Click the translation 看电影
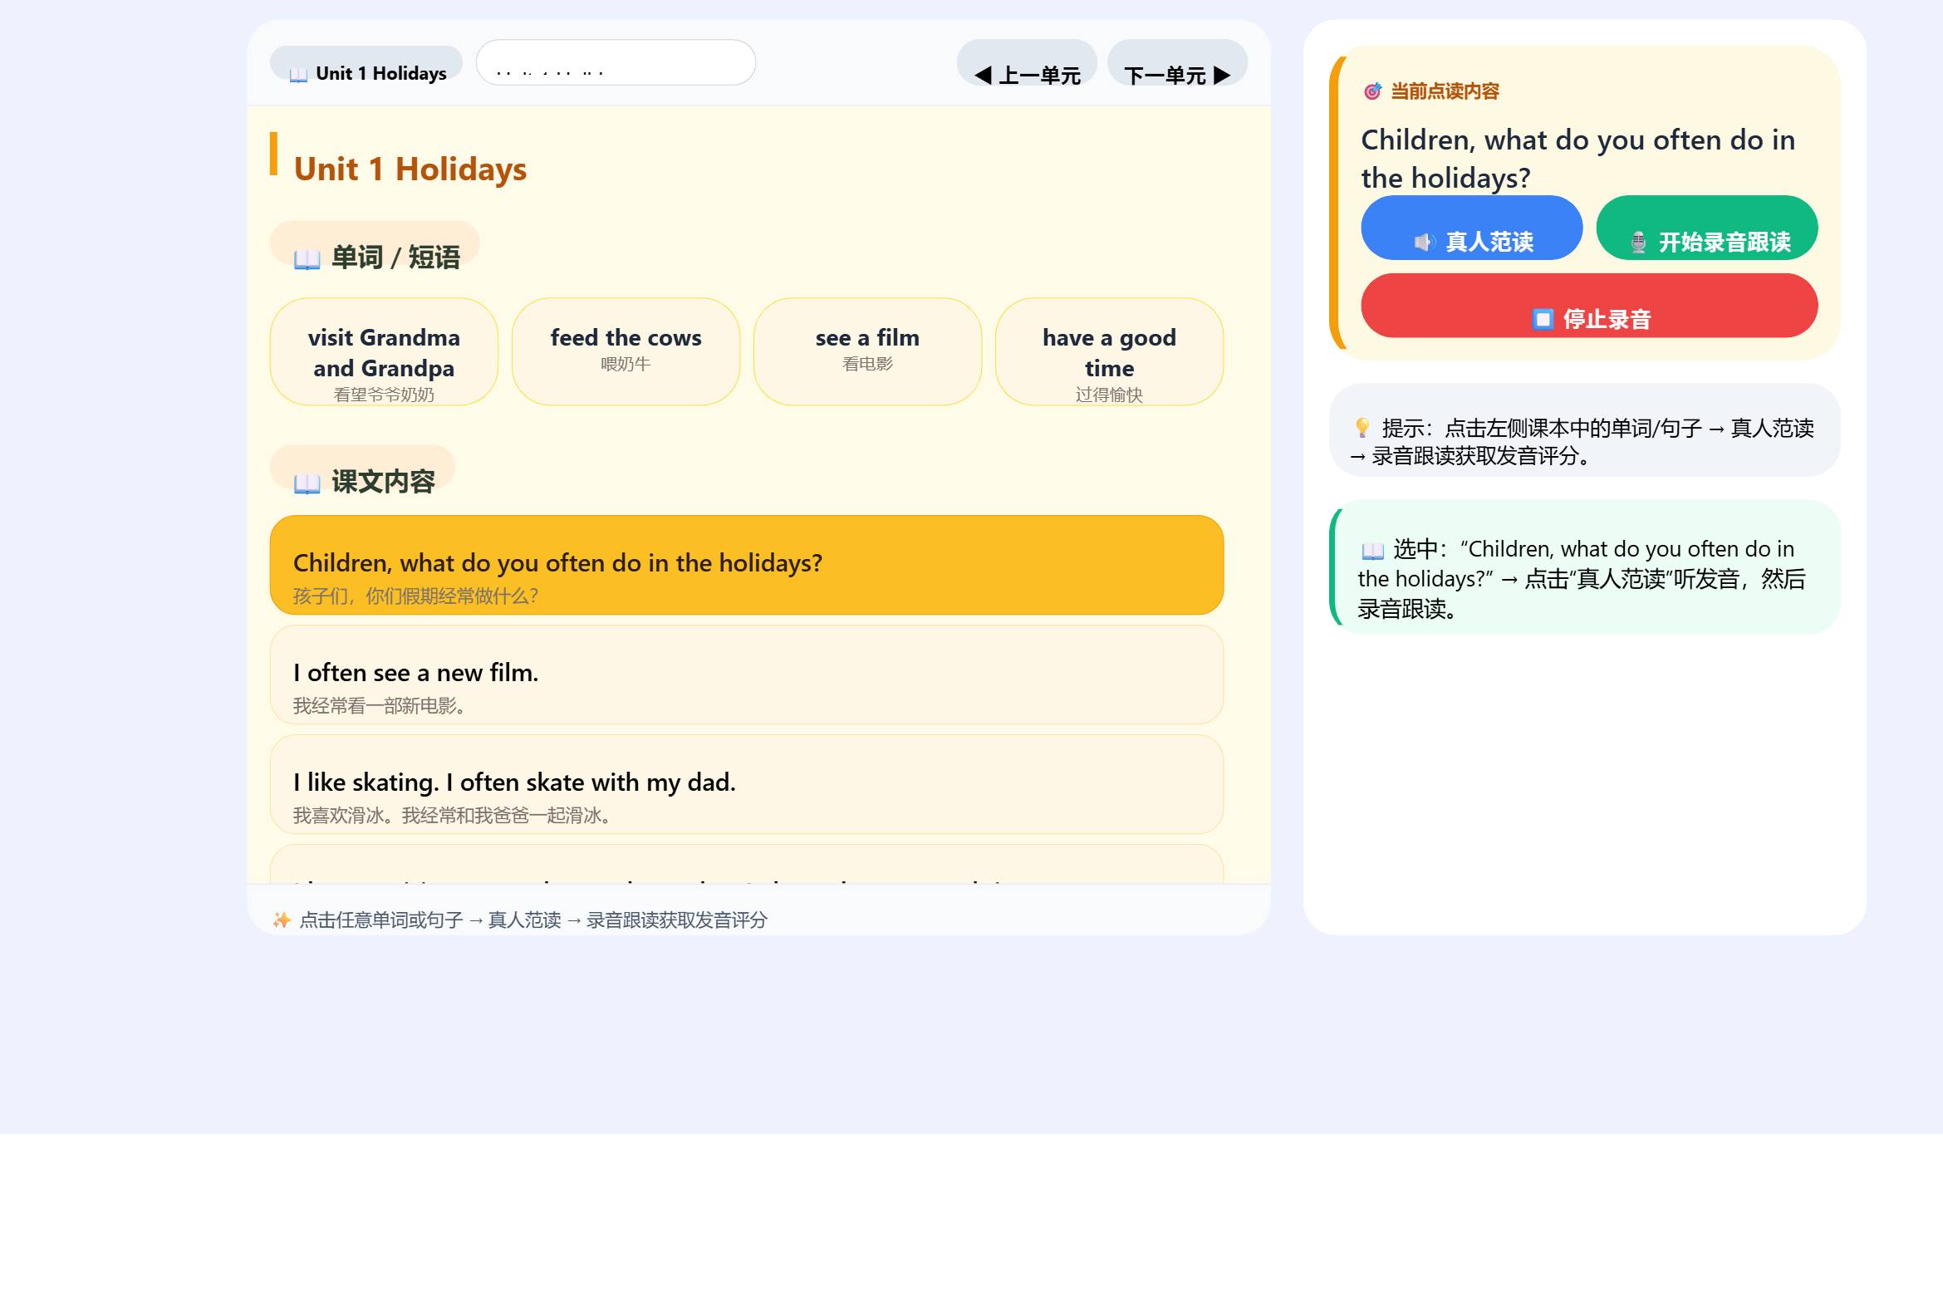This screenshot has height=1295, width=1943. click(867, 364)
